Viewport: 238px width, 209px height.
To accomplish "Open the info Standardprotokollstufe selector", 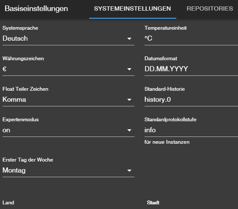I will 191,130.
